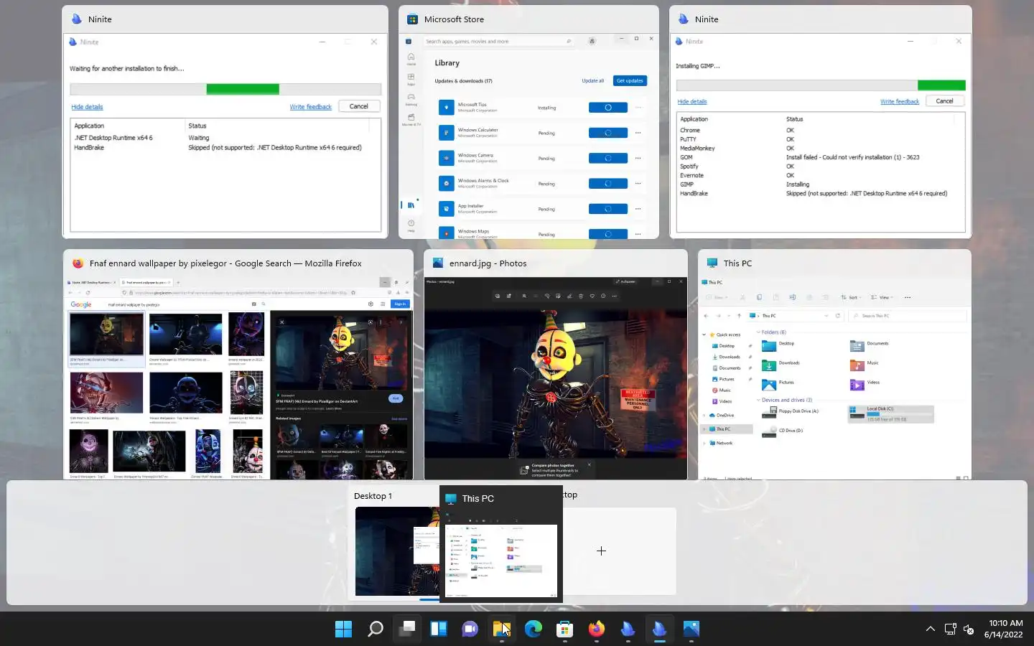Click the Downloads folder in the This PC Folders group

click(x=781, y=365)
